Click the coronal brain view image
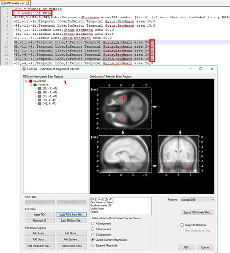The image size is (230, 253). 179,154
